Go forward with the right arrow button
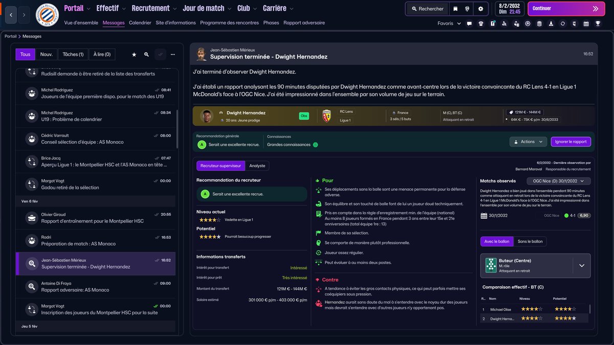614x345 pixels. (x=24, y=15)
